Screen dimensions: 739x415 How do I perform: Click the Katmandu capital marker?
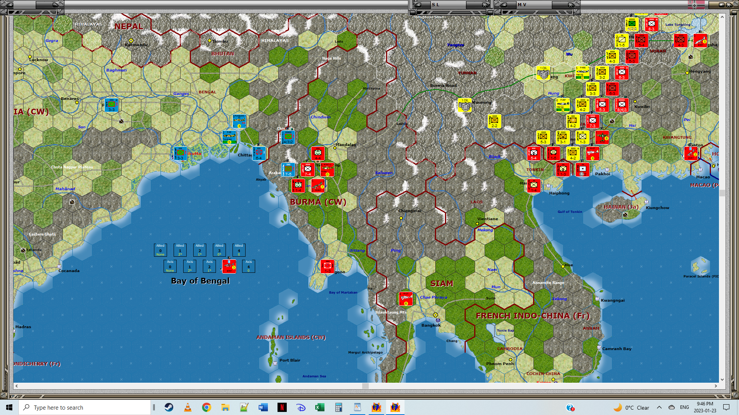click(131, 40)
